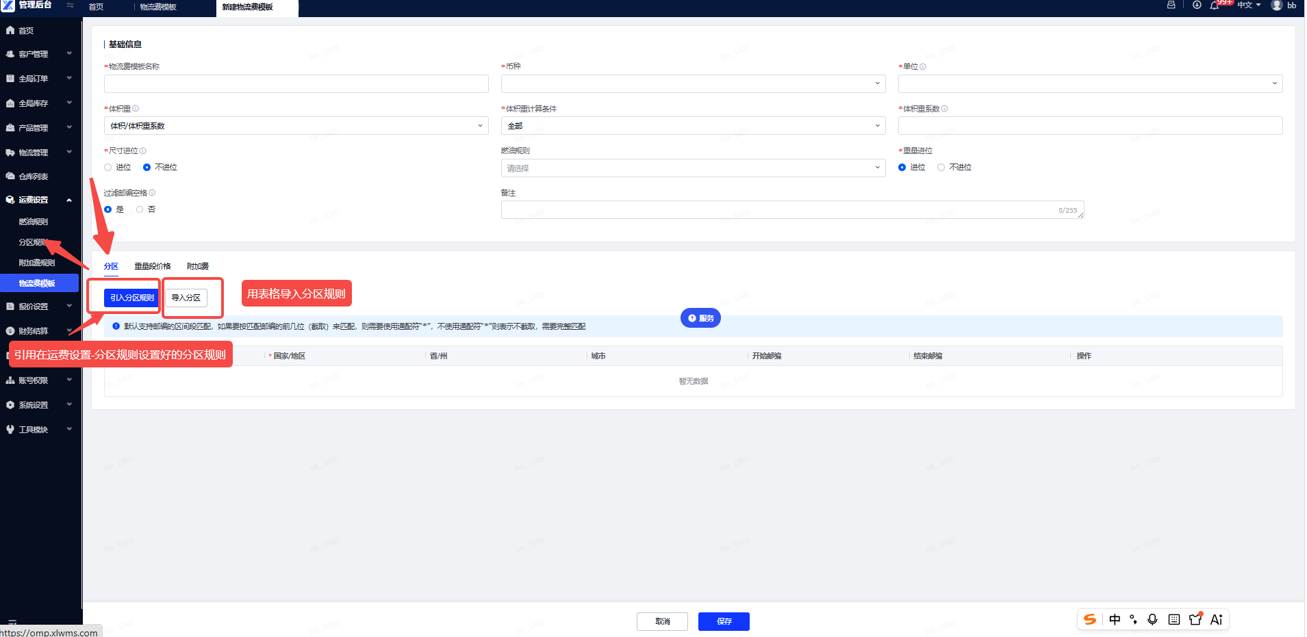Viewport: 1307px width, 637px height.
Task: Click the 体积重 info icon
Action: point(136,109)
